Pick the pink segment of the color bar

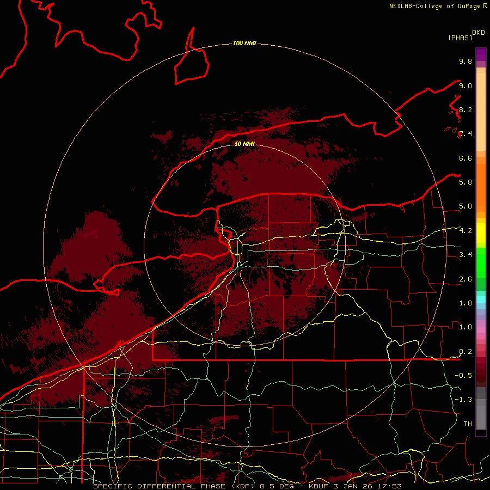click(481, 330)
